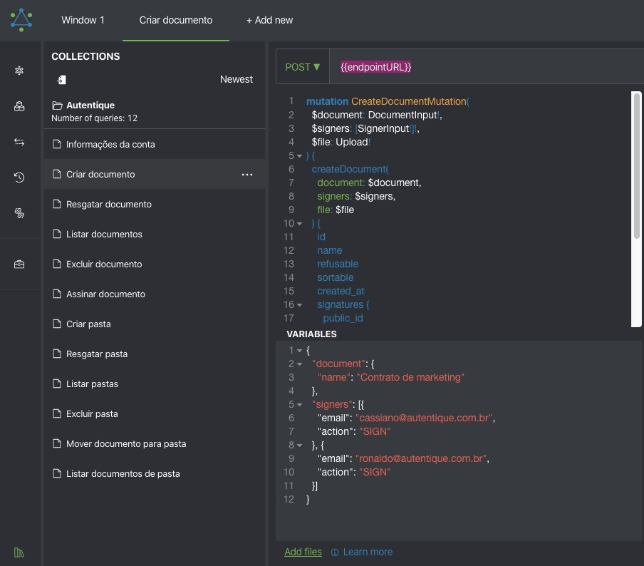Open the three-dots menu for Criar documento
Screen dimensions: 644x566
247,175
